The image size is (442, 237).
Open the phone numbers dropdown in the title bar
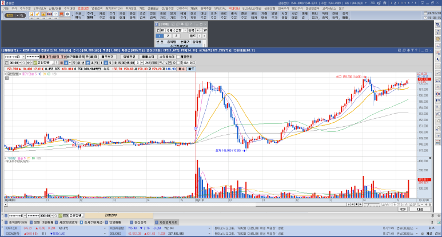pos(366,3)
